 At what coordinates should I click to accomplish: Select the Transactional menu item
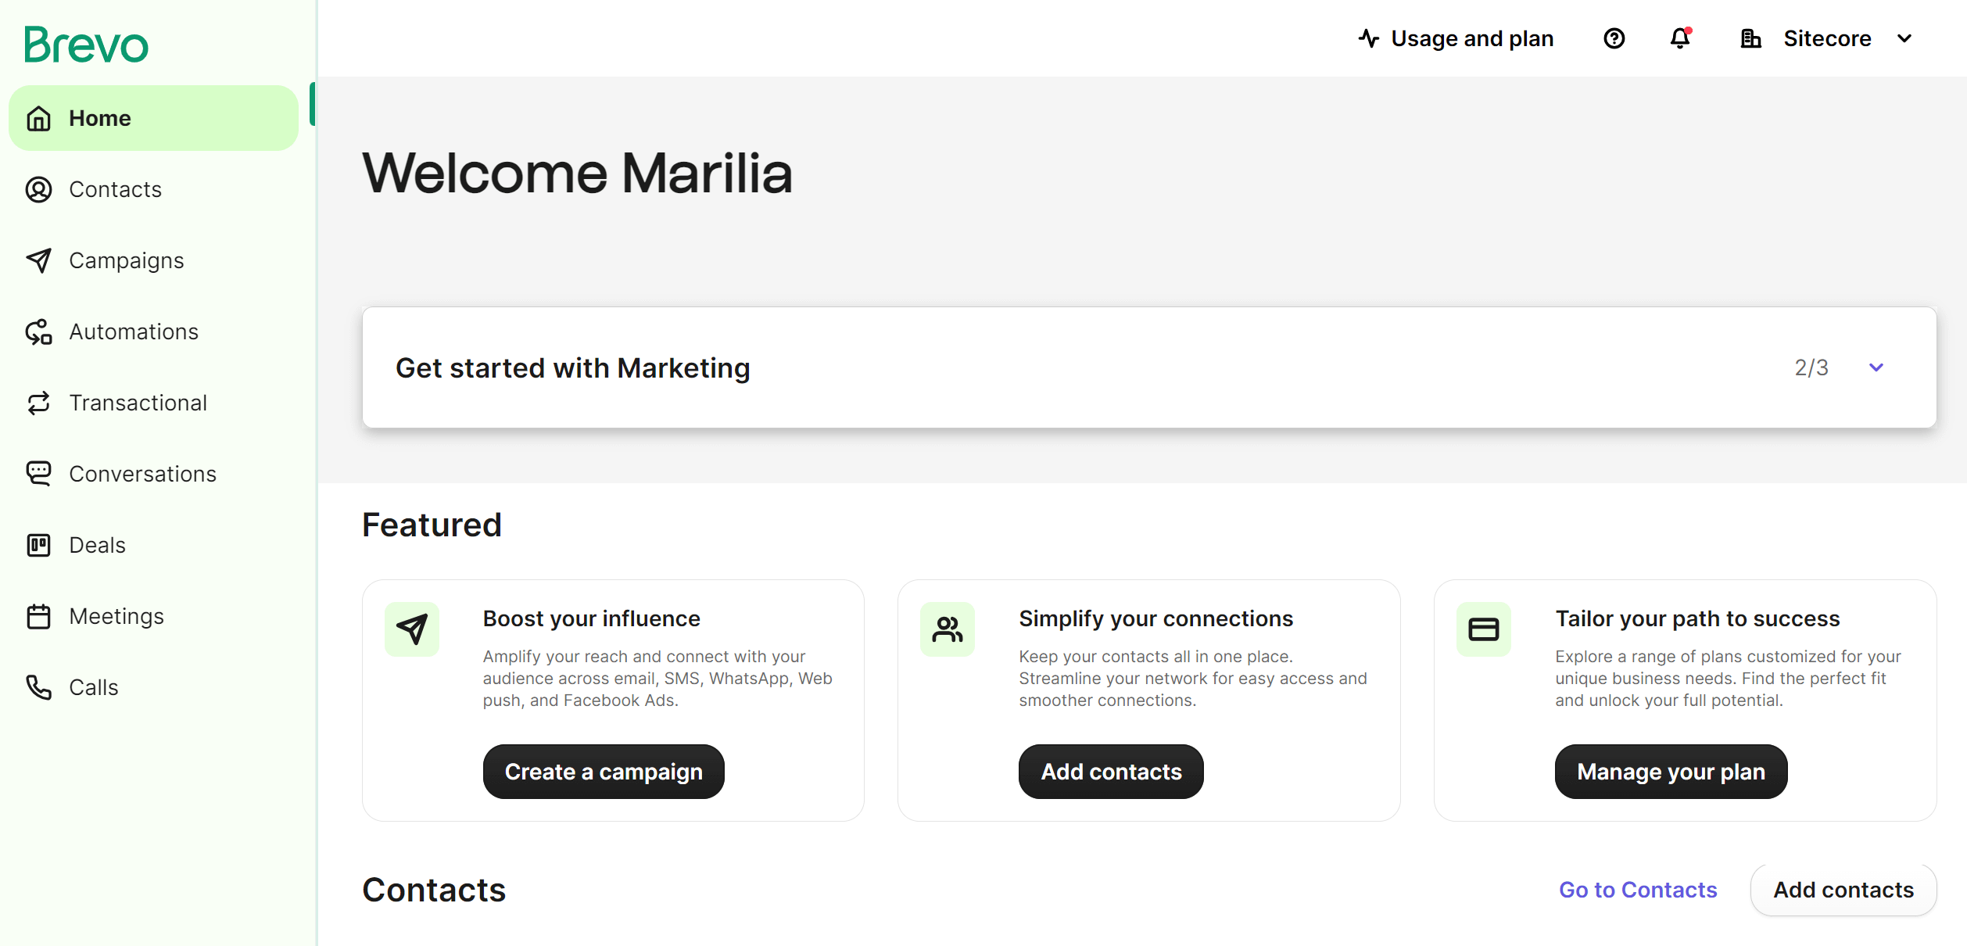(x=138, y=402)
